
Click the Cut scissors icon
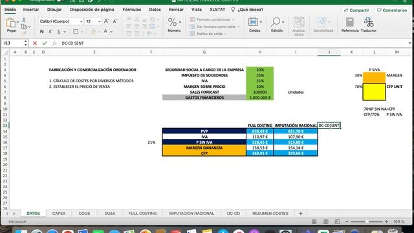pyautogui.click(x=24, y=20)
